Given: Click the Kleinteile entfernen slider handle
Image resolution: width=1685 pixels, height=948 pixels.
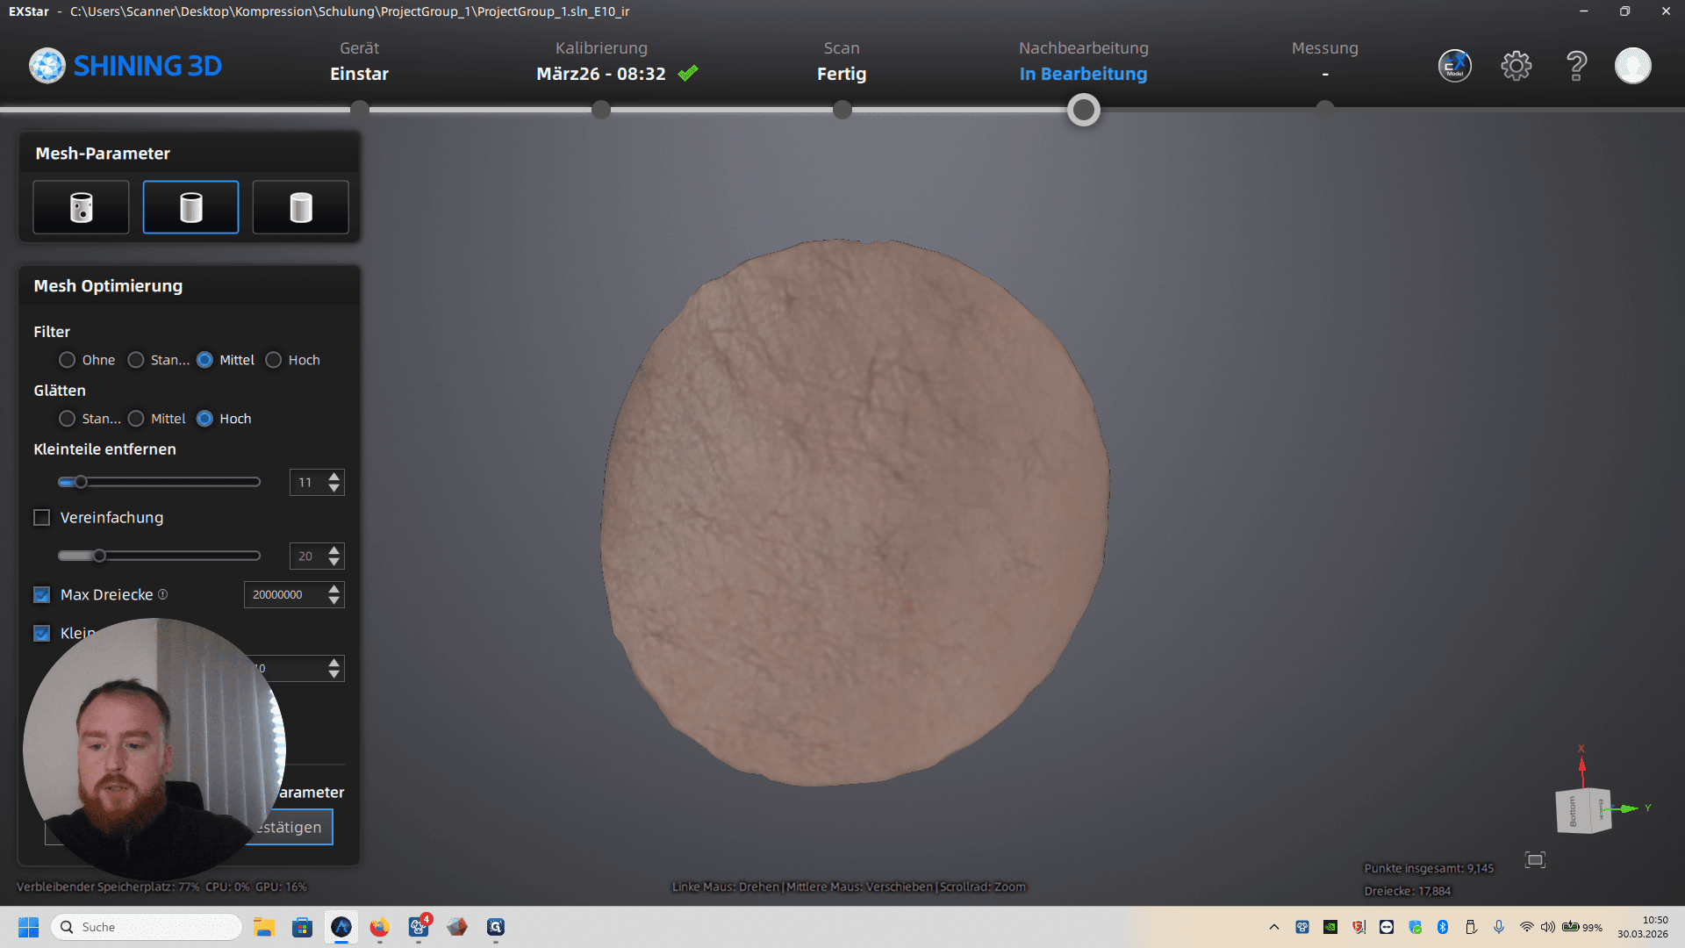Looking at the screenshot, I should 81,482.
